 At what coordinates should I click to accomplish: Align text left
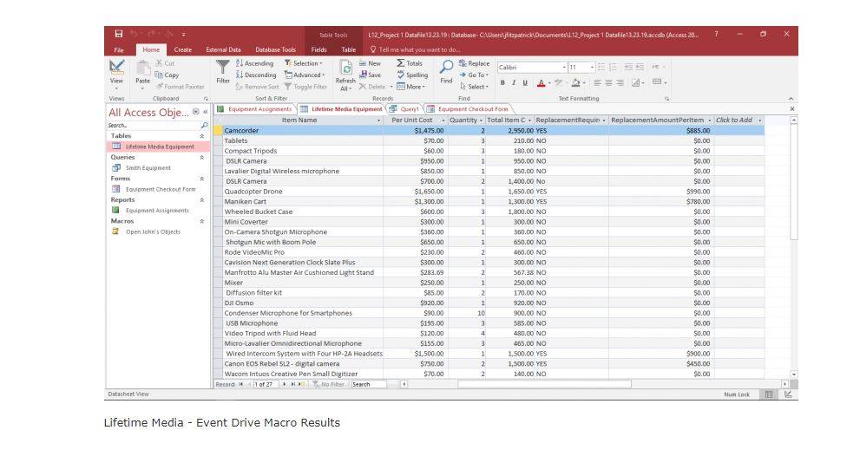click(x=597, y=82)
